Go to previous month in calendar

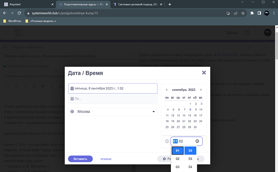pos(166,90)
